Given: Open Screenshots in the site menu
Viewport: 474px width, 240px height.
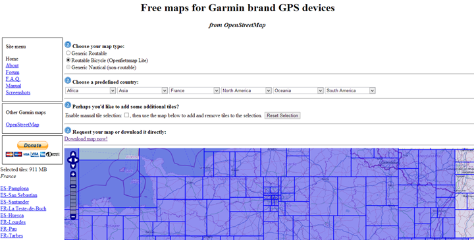Looking at the screenshot, I should tap(18, 92).
